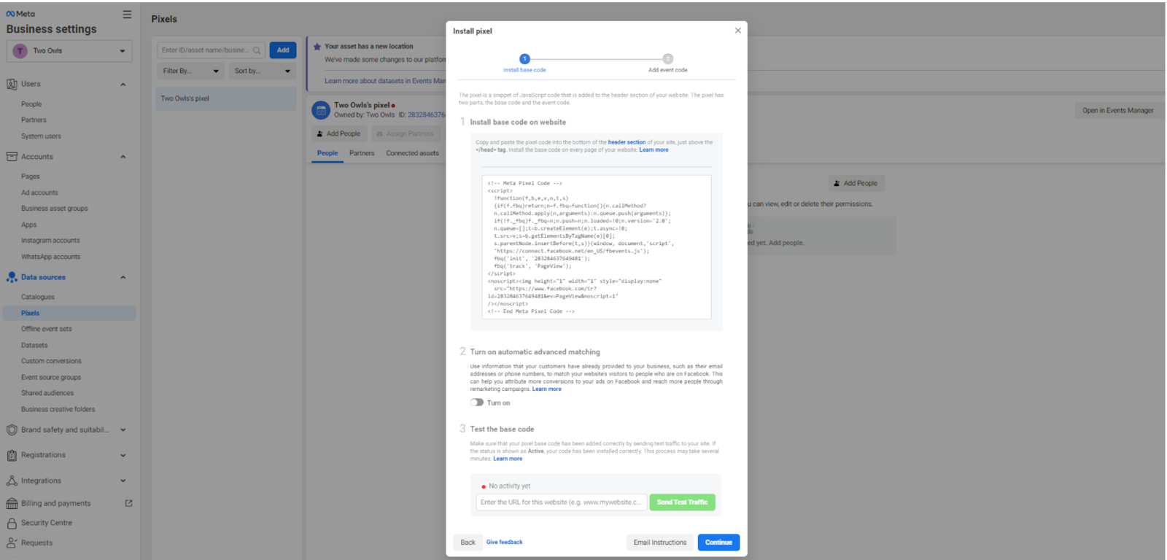Viewport: 1167px width, 560px height.
Task: Expand Brand safety and suitability section
Action: pos(123,430)
